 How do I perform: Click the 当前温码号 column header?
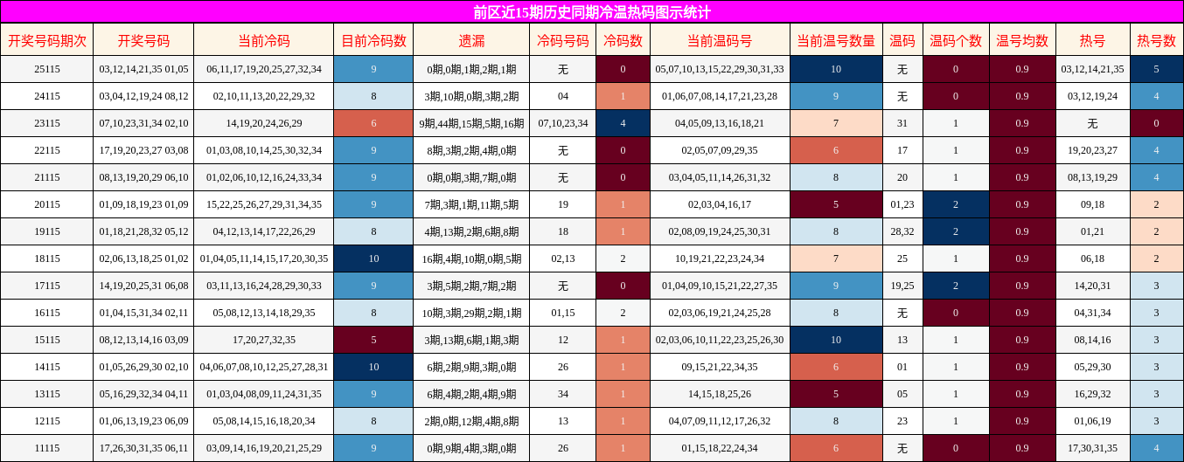tap(720, 40)
